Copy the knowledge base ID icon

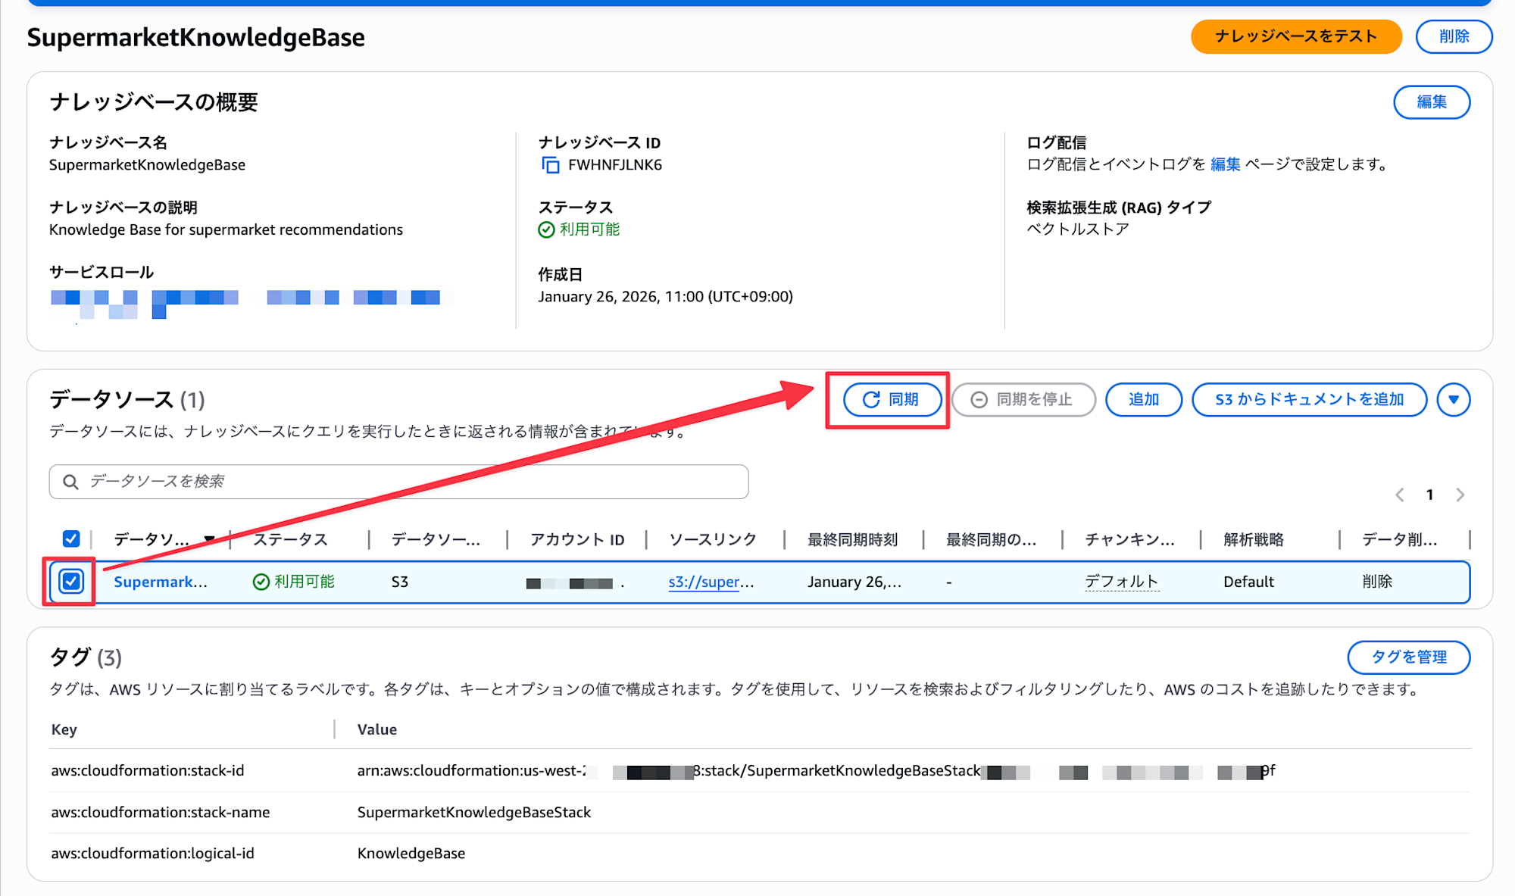551,165
